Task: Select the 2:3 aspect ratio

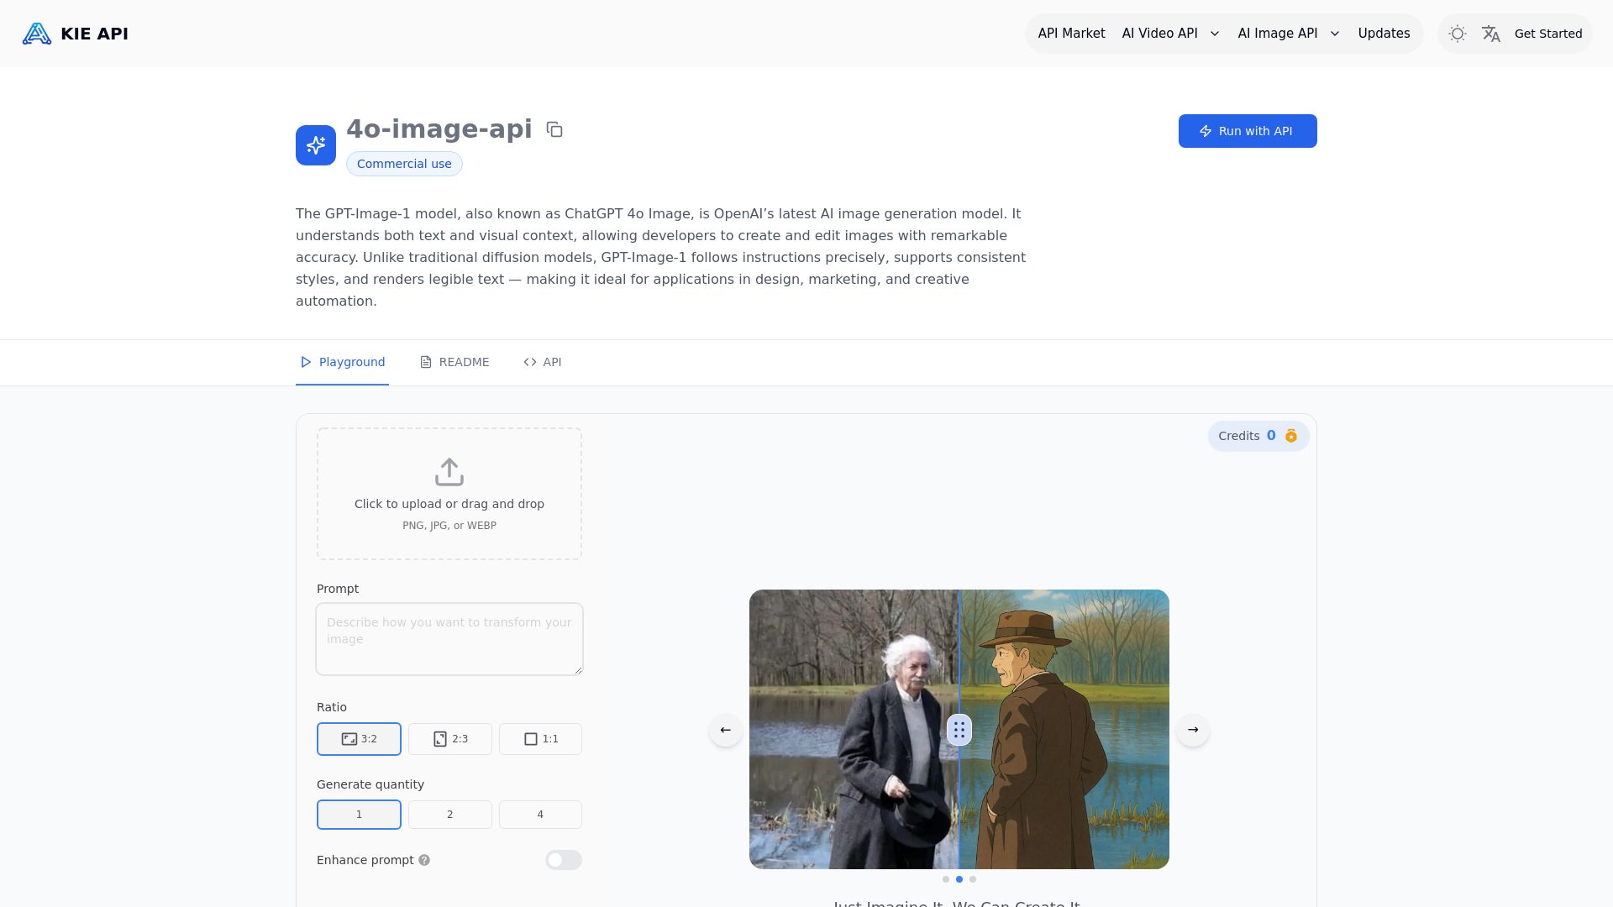Action: click(x=449, y=739)
